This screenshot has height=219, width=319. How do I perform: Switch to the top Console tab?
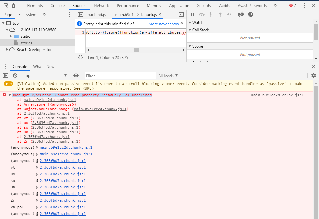tap(58, 6)
